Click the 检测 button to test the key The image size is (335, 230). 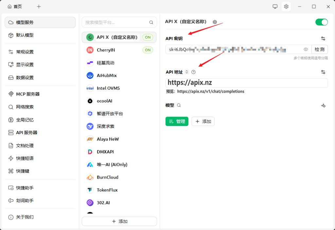pyautogui.click(x=320, y=49)
